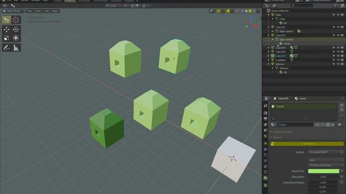Screen dimensions: 346x194
Task: Open the Object menu in viewport header
Action: point(55,11)
